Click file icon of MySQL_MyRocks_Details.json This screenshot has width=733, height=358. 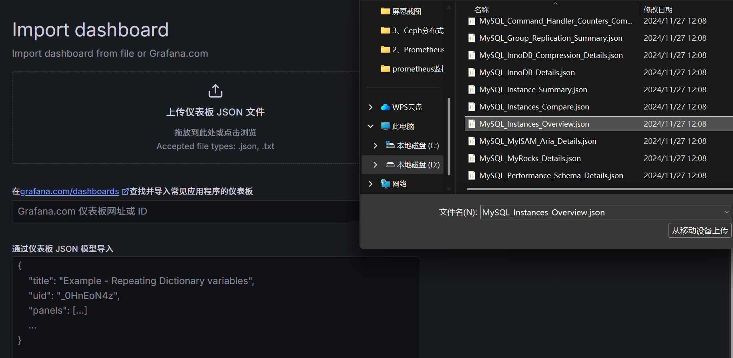point(472,159)
